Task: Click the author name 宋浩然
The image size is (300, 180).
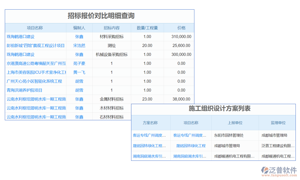Action: point(79,46)
